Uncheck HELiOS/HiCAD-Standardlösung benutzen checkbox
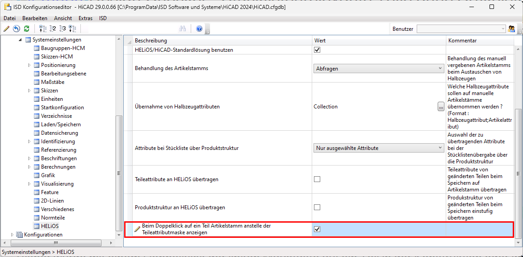Screen dimensions: 523x257 click(x=317, y=50)
